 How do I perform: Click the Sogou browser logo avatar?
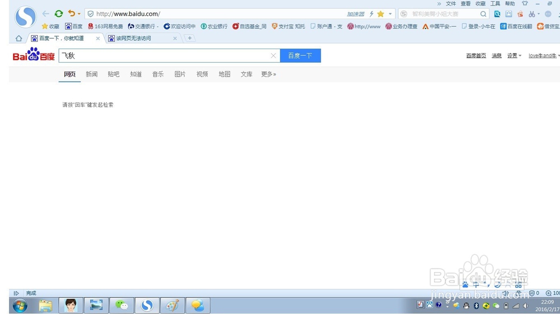[x=25, y=17]
